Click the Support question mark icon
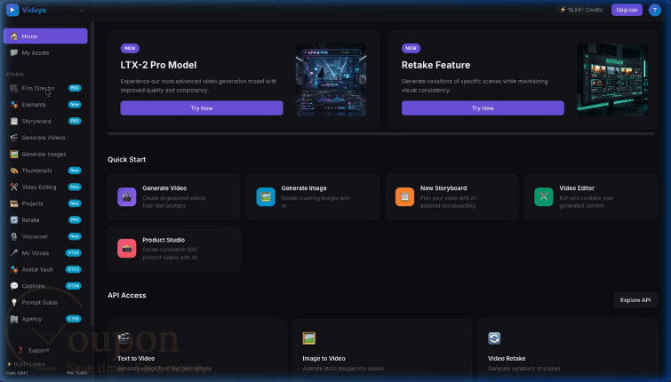The height and width of the screenshot is (382, 671). tap(20, 350)
